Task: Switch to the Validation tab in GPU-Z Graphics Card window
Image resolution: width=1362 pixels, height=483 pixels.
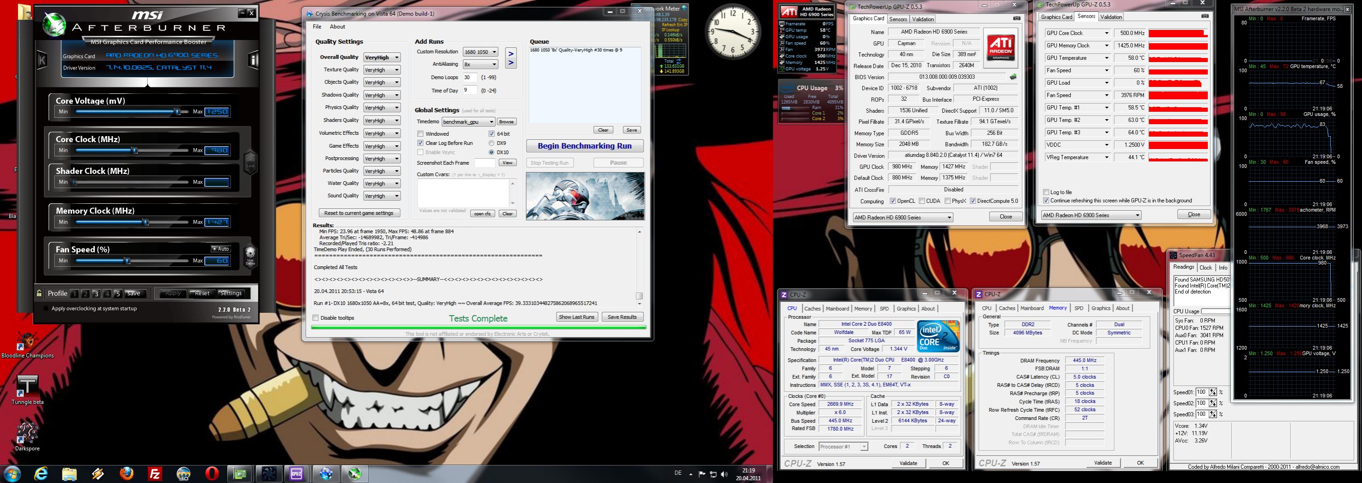Action: [922, 19]
